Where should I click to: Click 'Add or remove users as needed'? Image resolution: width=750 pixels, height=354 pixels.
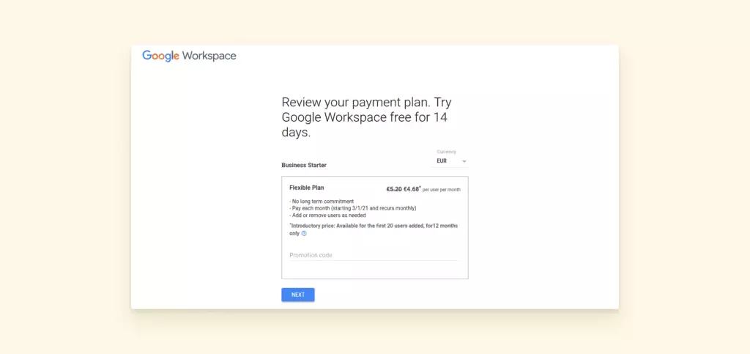(327, 215)
